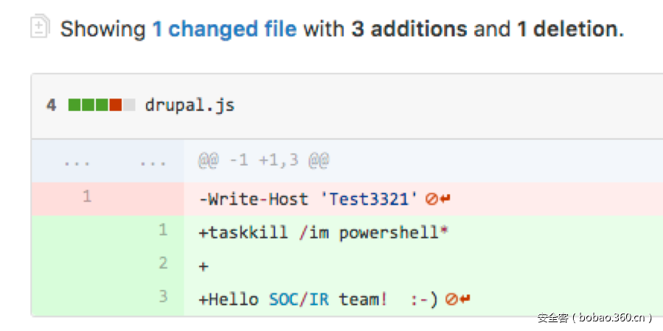Open the "1 changed file" link
This screenshot has height=331, width=663.
[224, 29]
